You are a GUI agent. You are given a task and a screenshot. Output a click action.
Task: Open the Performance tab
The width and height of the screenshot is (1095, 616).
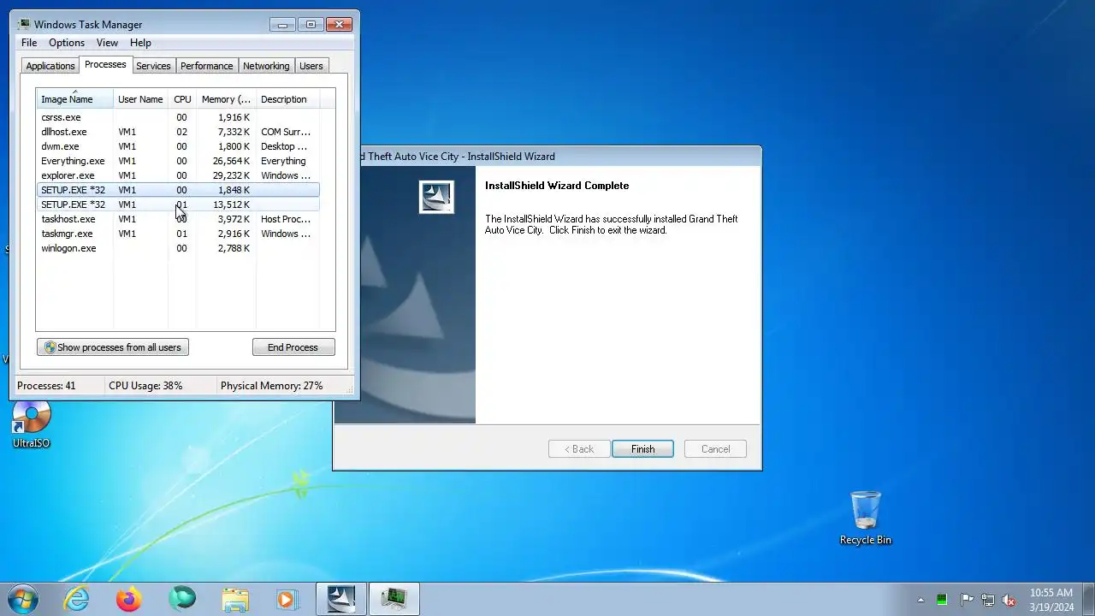pyautogui.click(x=206, y=66)
